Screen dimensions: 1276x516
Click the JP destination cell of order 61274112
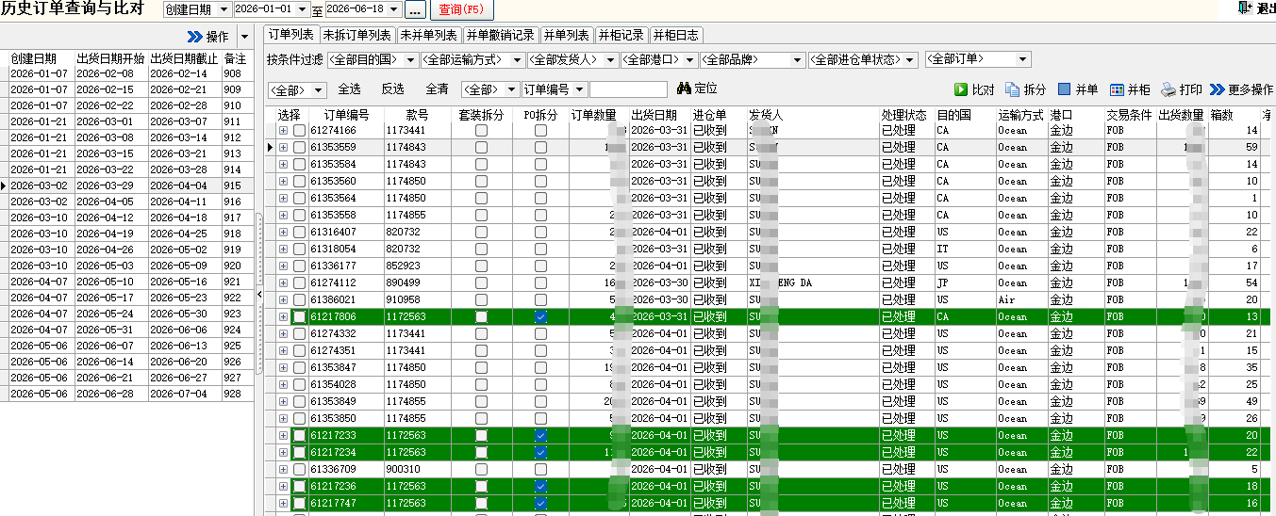(x=965, y=283)
